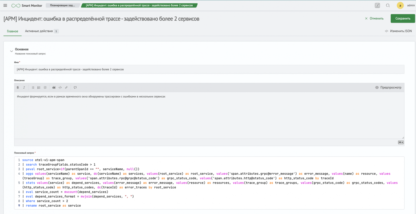The width and height of the screenshot is (416, 214).
Task: Click the comment icon in description toolbar
Action: click(x=75, y=88)
